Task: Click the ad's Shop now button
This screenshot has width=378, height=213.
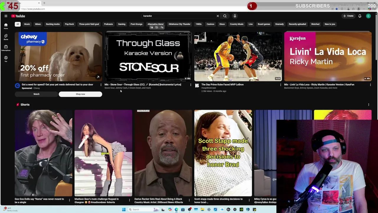Action: coord(80,94)
